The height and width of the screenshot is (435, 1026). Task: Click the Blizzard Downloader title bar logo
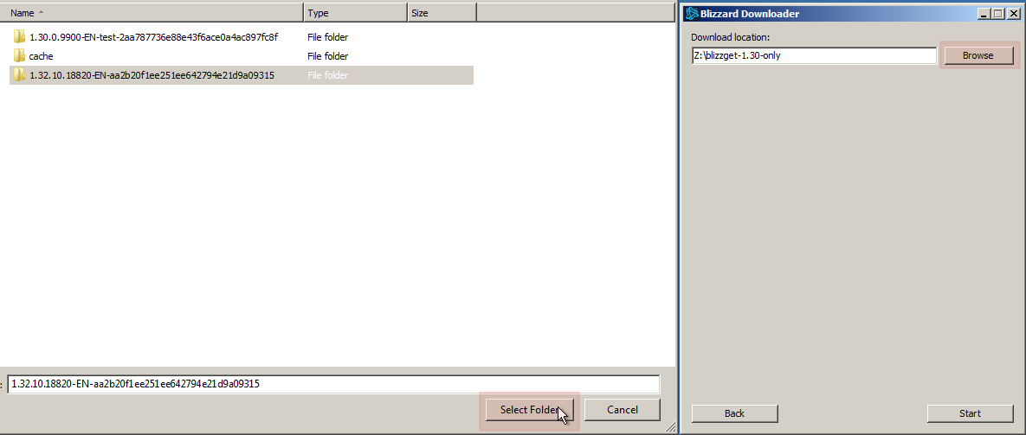click(690, 13)
